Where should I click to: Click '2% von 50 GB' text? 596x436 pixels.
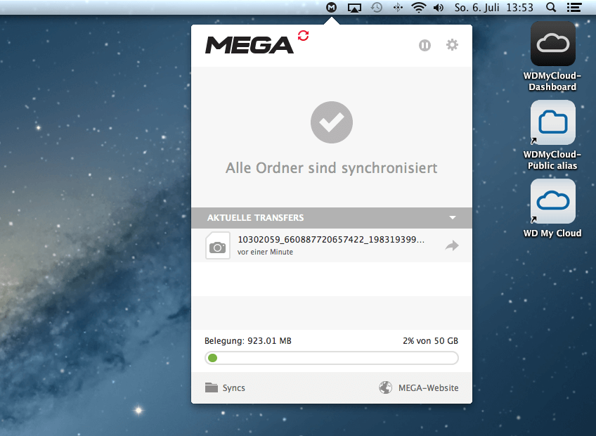[430, 340]
